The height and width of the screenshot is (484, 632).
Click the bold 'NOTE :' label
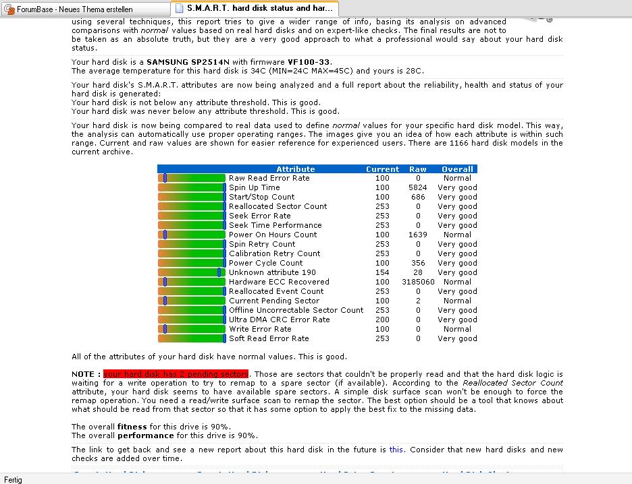86,373
